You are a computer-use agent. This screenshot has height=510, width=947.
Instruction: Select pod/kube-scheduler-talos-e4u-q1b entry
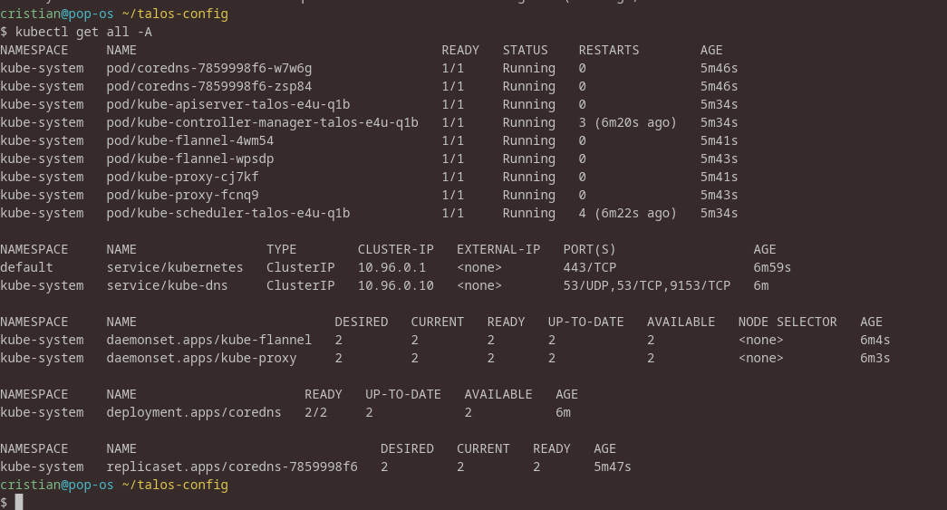[227, 213]
